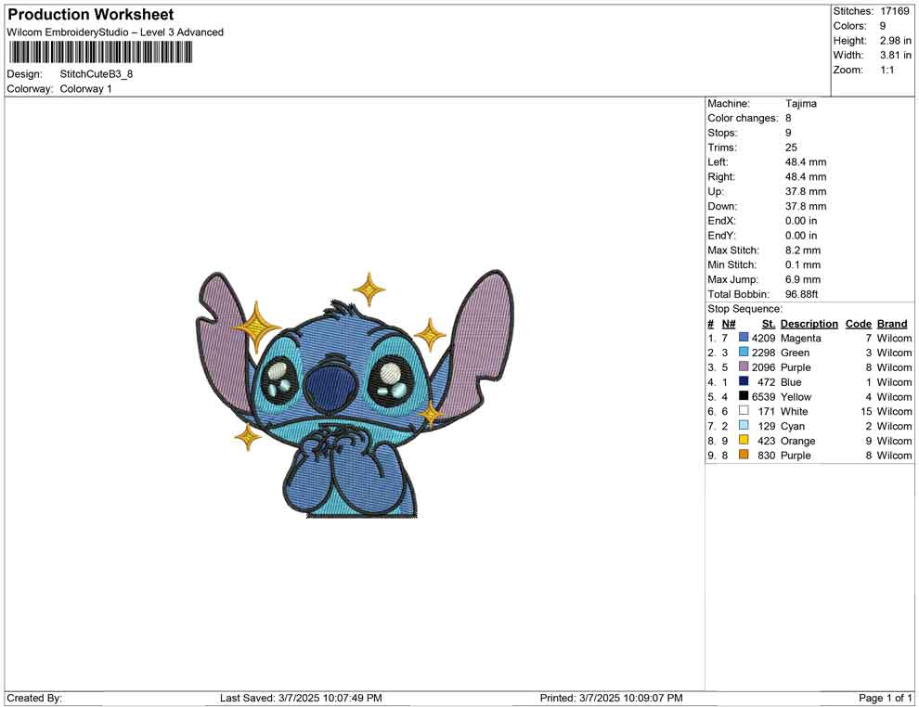
Task: Click the Zoom value 1:1
Action: 887,70
